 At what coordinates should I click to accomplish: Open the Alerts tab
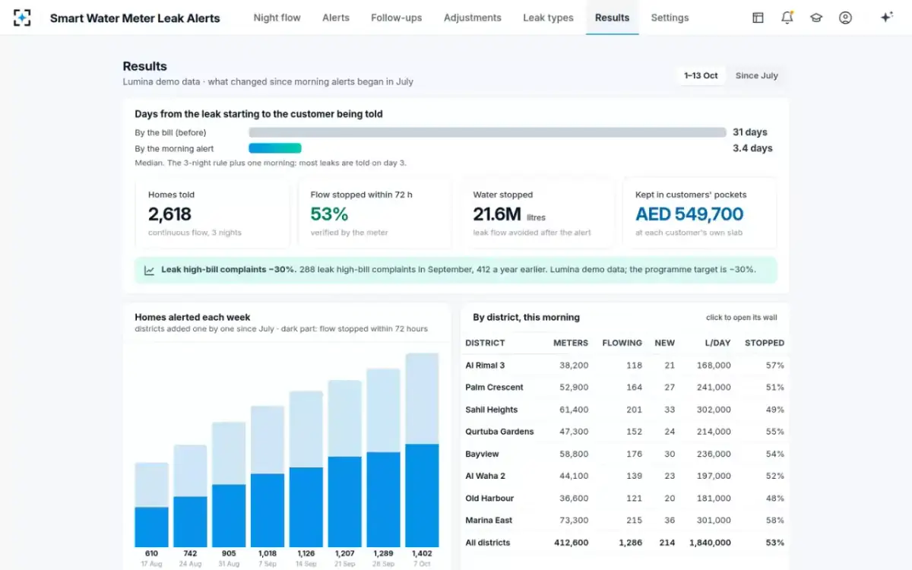click(x=336, y=17)
